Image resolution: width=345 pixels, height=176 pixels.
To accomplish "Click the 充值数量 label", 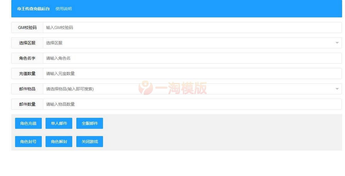I will [x=27, y=73].
